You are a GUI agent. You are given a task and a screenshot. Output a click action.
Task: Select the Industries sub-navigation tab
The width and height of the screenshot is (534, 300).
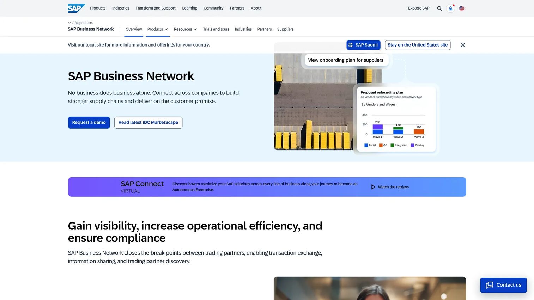pyautogui.click(x=243, y=29)
